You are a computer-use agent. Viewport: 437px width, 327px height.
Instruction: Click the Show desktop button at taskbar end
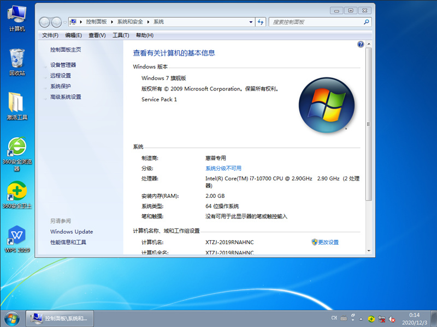point(434,319)
